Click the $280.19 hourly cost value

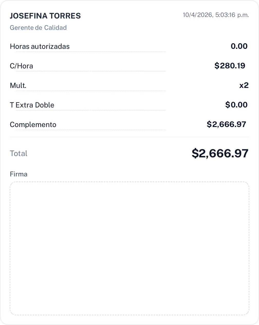pyautogui.click(x=230, y=66)
